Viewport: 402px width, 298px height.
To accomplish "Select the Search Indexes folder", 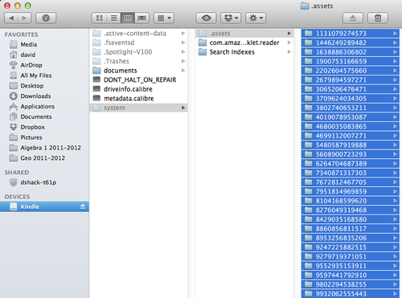I will click(244, 52).
